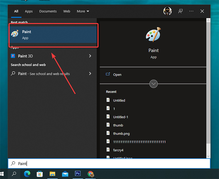Click the web search magnifier icon beside Paint
Viewport: 219px width, 179px height.
[x=13, y=73]
